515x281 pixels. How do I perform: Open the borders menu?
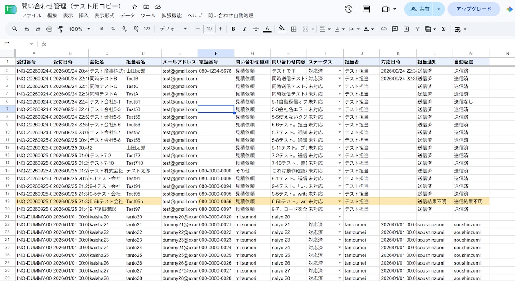(294, 29)
